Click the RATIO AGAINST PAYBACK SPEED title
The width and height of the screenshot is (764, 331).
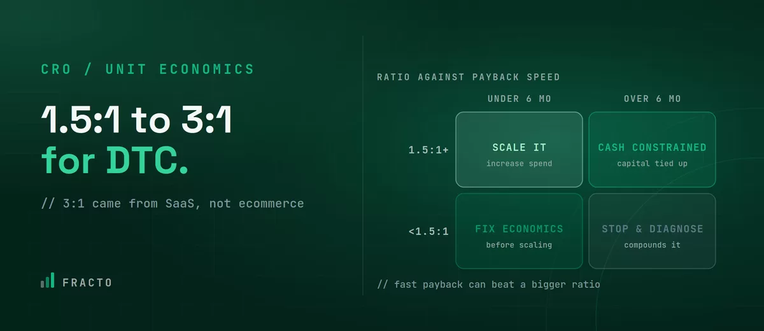[469, 77]
